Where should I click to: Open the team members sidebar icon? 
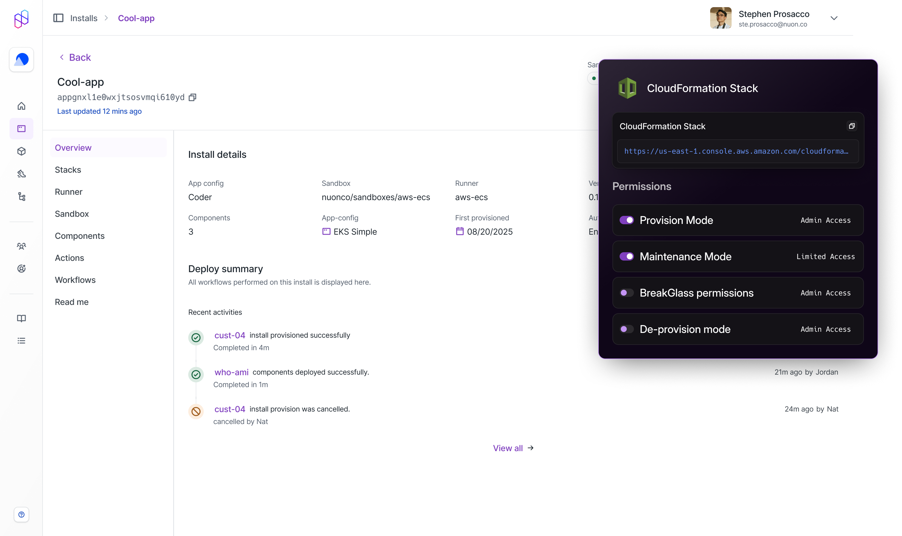[21, 246]
